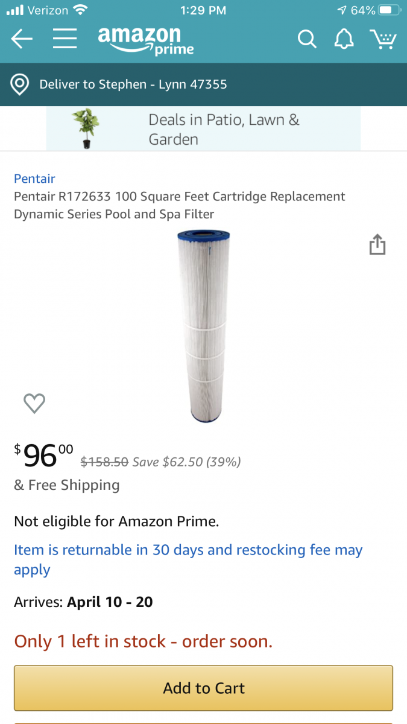Screen dimensions: 407x724
Task: Tap the $96.00 price
Action: [x=43, y=456]
